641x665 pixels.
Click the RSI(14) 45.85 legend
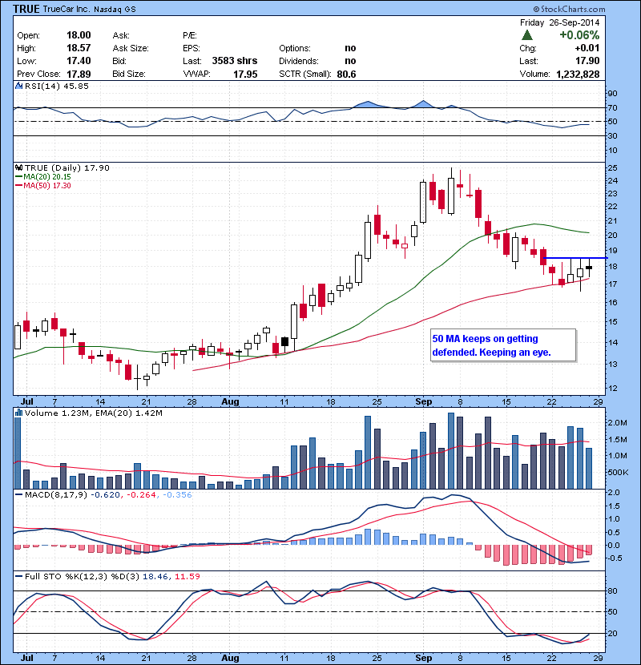coord(57,86)
